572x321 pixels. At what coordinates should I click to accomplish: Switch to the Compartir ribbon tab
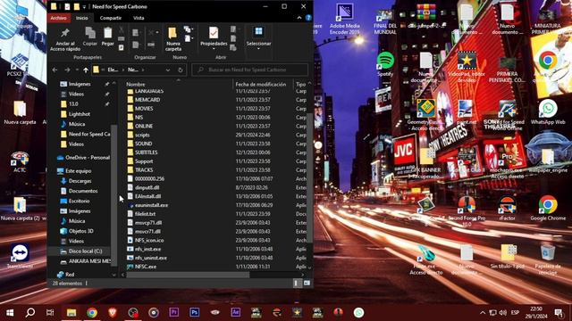pyautogui.click(x=111, y=18)
